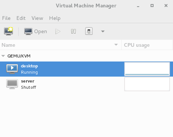Screen dimensions: 173x137
Task: Click the server CPU usage graph
Action: point(147,84)
